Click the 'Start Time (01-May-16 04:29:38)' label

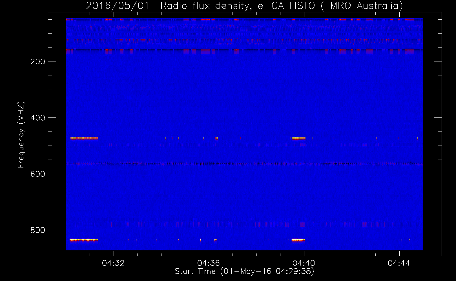pos(244,271)
